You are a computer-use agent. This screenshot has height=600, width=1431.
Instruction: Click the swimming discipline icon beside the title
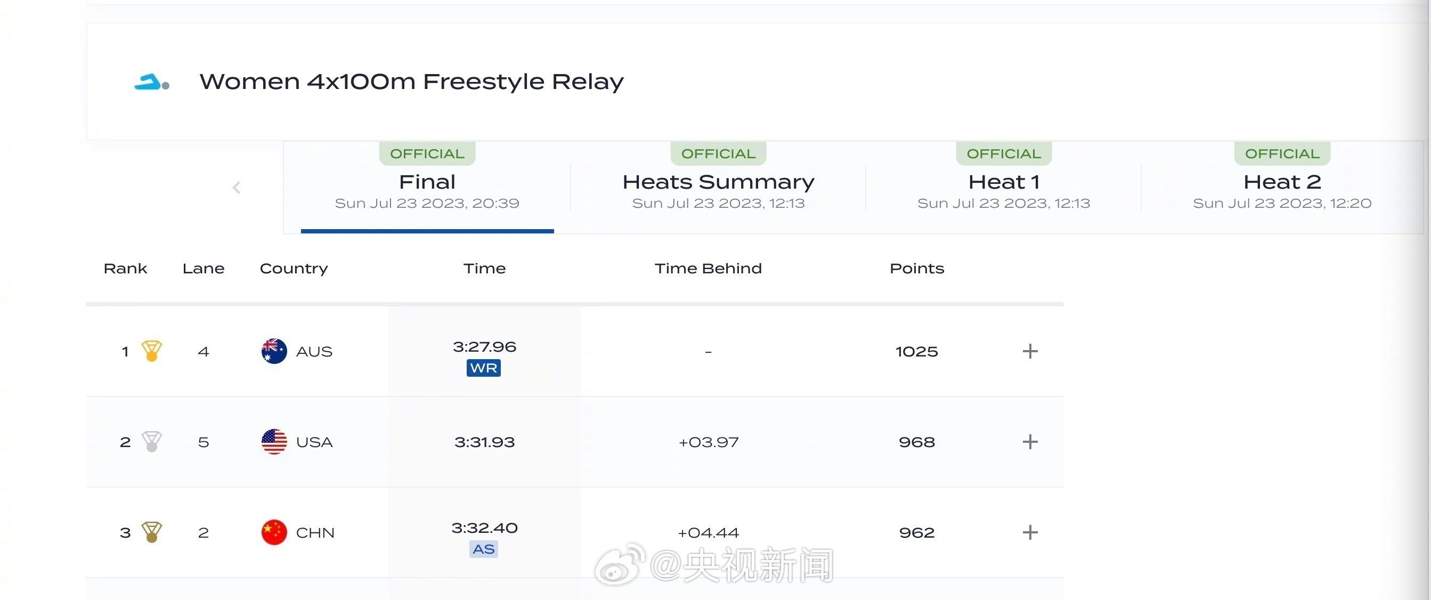151,82
